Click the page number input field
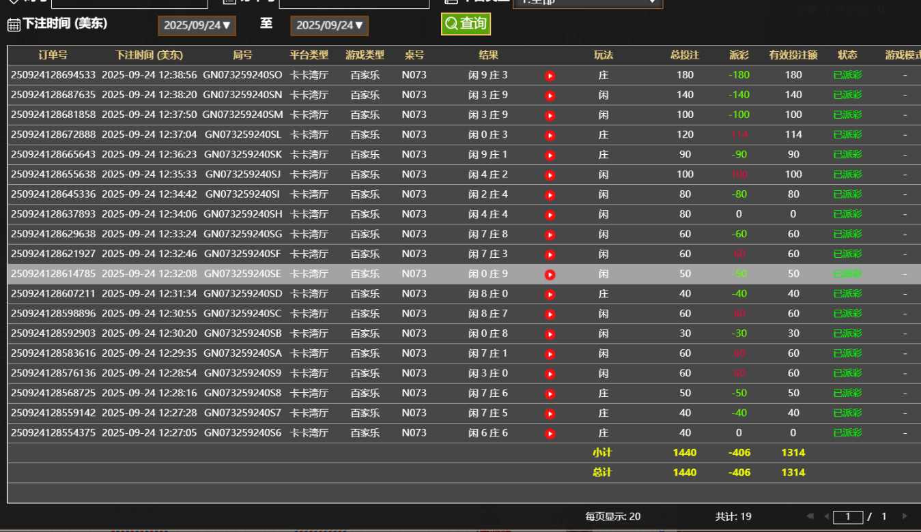This screenshot has width=921, height=532. [x=848, y=516]
